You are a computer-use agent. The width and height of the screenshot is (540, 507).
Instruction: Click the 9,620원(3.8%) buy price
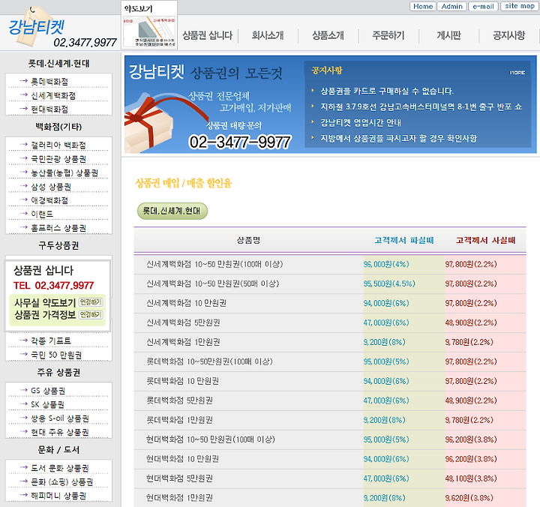tap(469, 498)
